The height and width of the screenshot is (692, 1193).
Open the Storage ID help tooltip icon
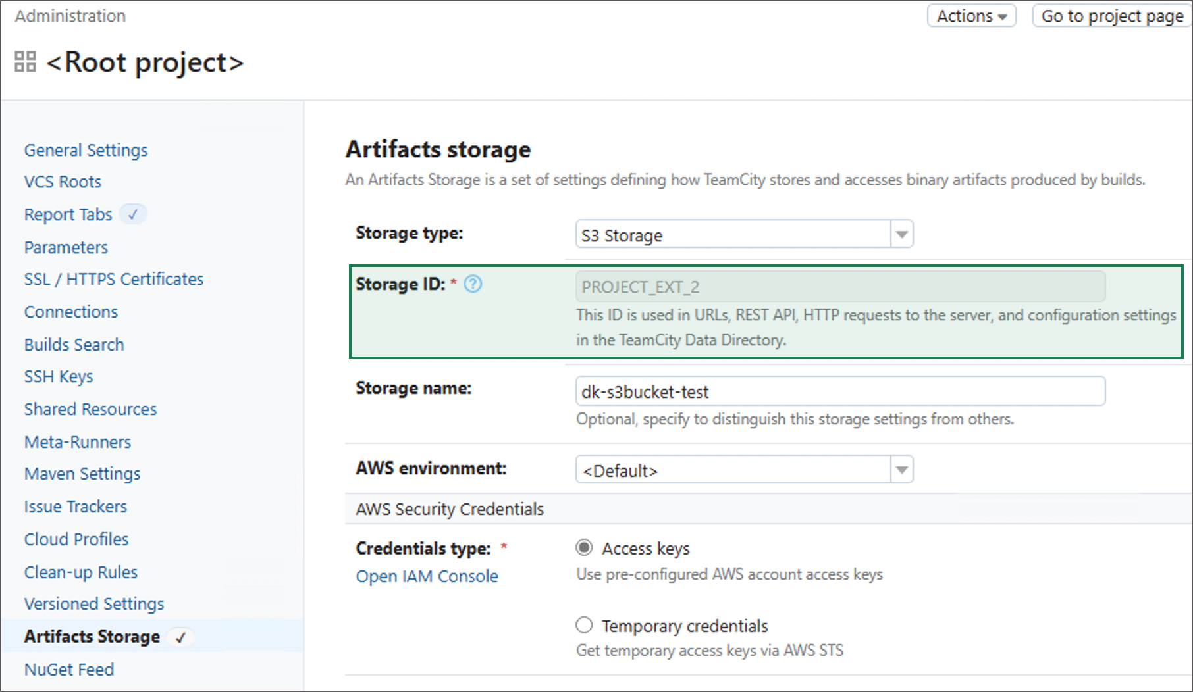click(473, 284)
